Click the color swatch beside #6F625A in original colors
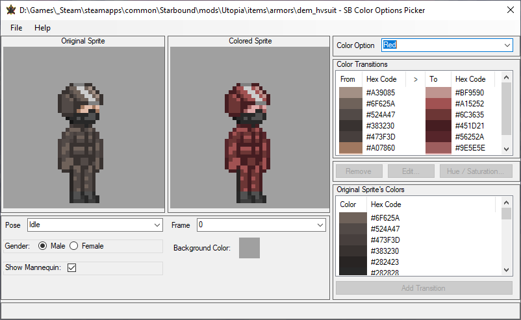This screenshot has width=521, height=320. [353, 217]
